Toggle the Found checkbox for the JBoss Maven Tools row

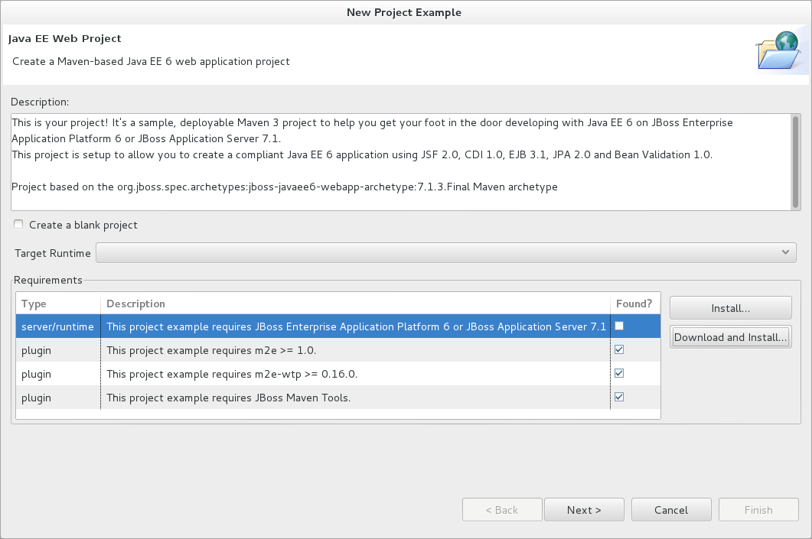619,398
